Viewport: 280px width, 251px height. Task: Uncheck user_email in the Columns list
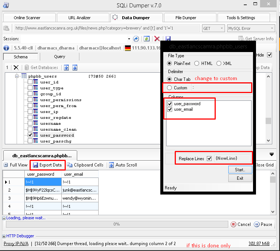[x=170, y=109]
